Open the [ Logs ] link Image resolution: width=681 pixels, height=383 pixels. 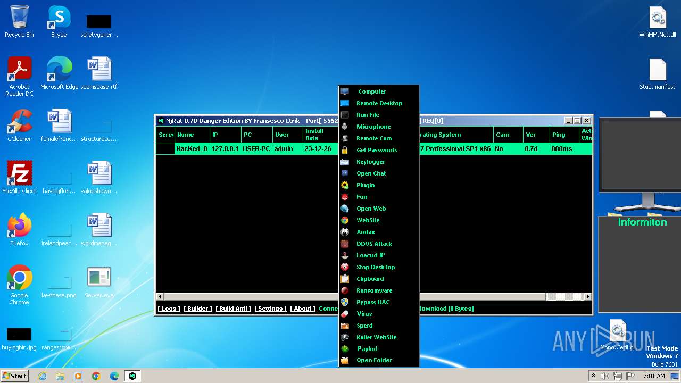coord(169,309)
